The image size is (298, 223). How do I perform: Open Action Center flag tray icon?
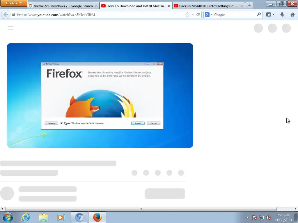255,217
